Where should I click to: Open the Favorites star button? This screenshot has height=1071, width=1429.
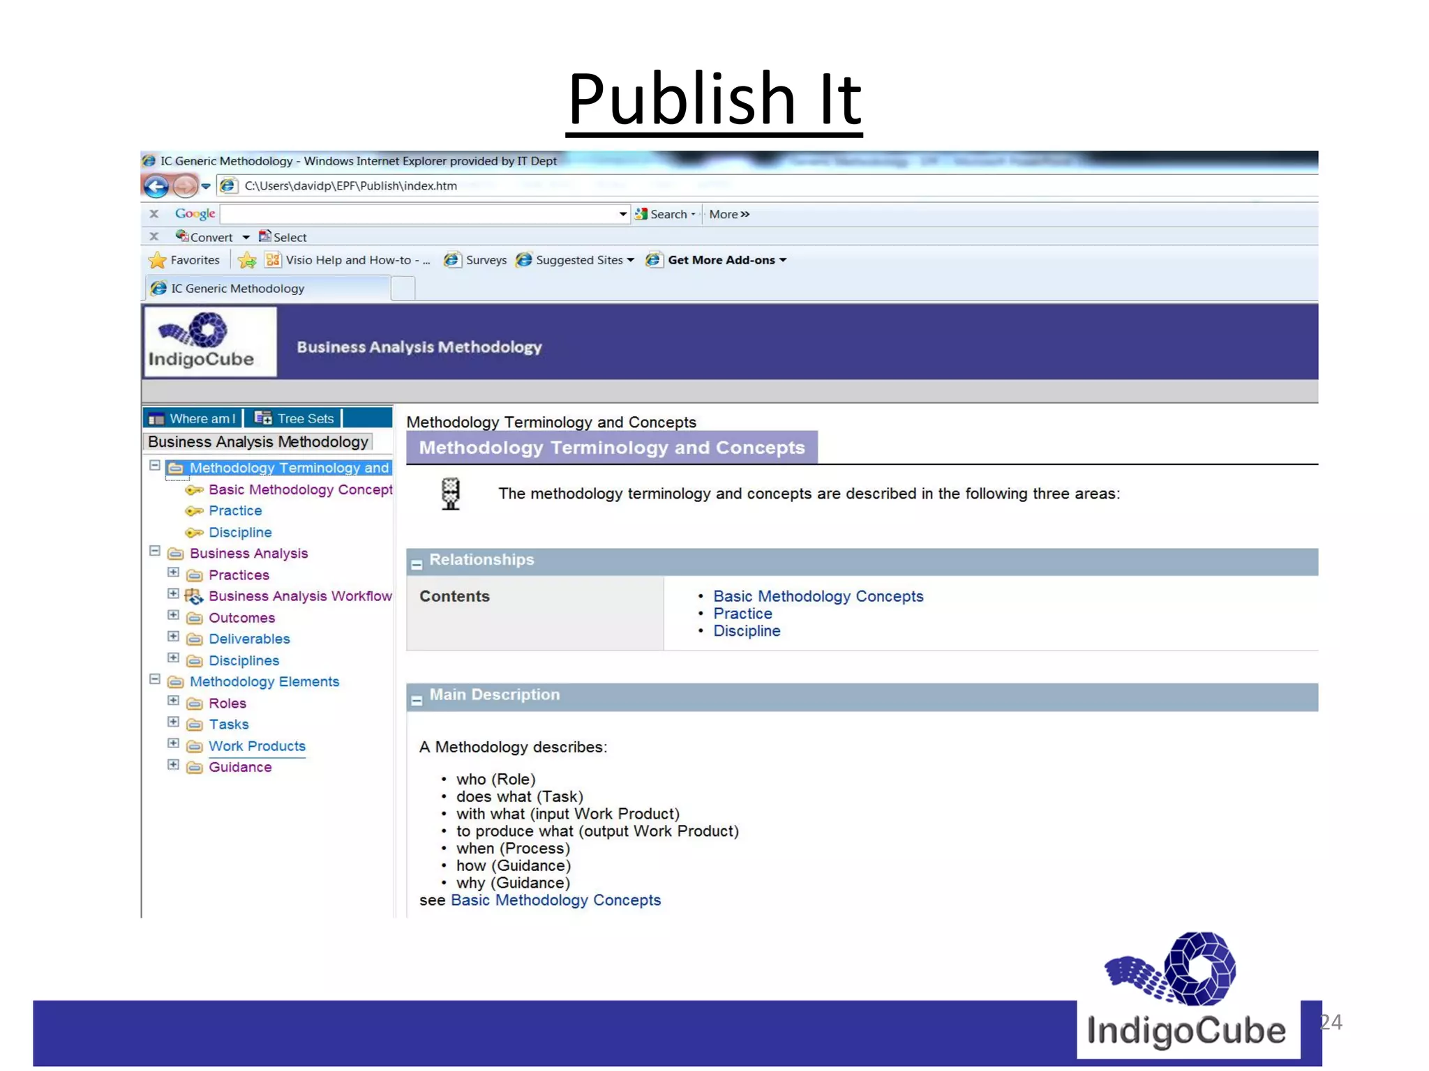[x=184, y=260]
